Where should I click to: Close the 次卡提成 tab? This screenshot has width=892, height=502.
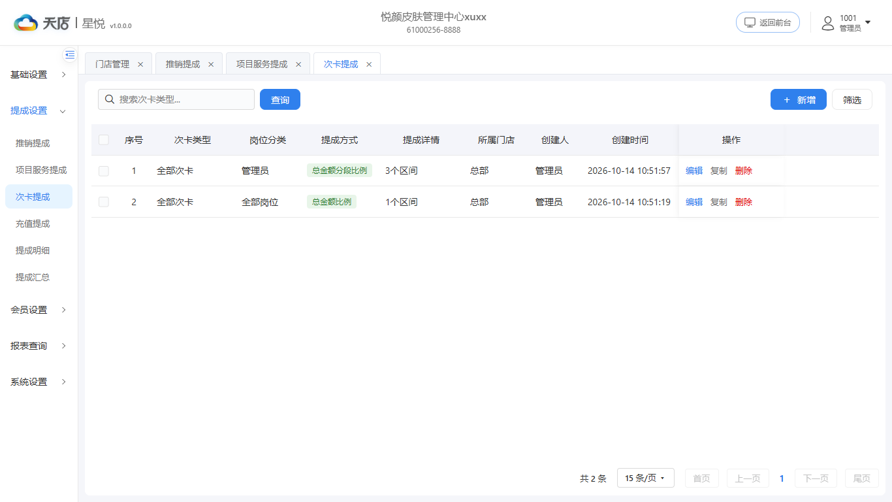tap(369, 64)
